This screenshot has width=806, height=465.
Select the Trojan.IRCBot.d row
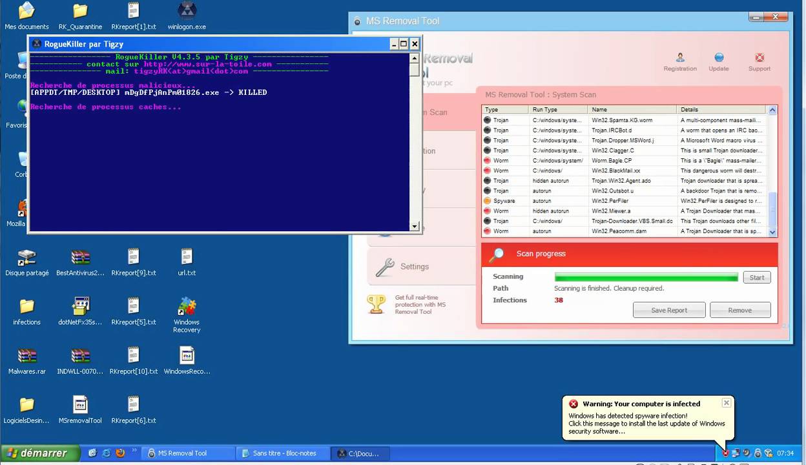[x=624, y=130]
